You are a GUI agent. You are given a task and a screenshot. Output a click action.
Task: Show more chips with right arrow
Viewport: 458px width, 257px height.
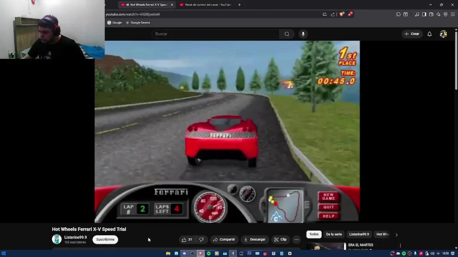[x=396, y=235]
